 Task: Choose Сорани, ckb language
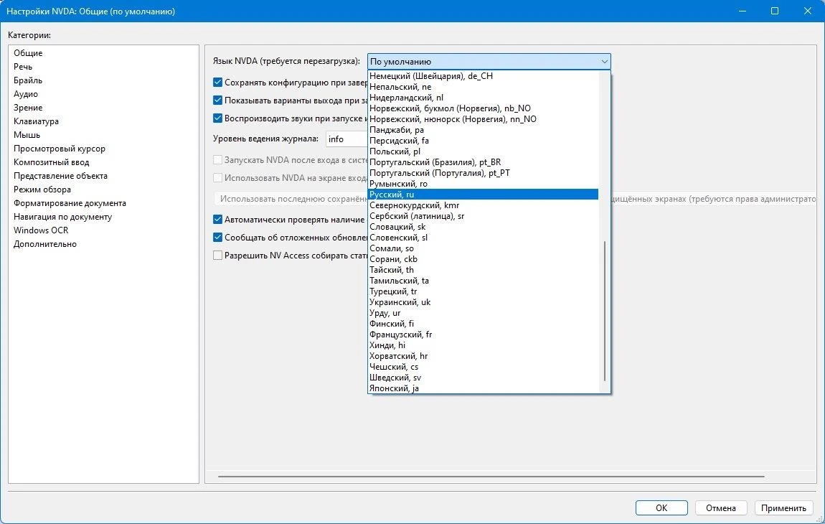click(483, 259)
